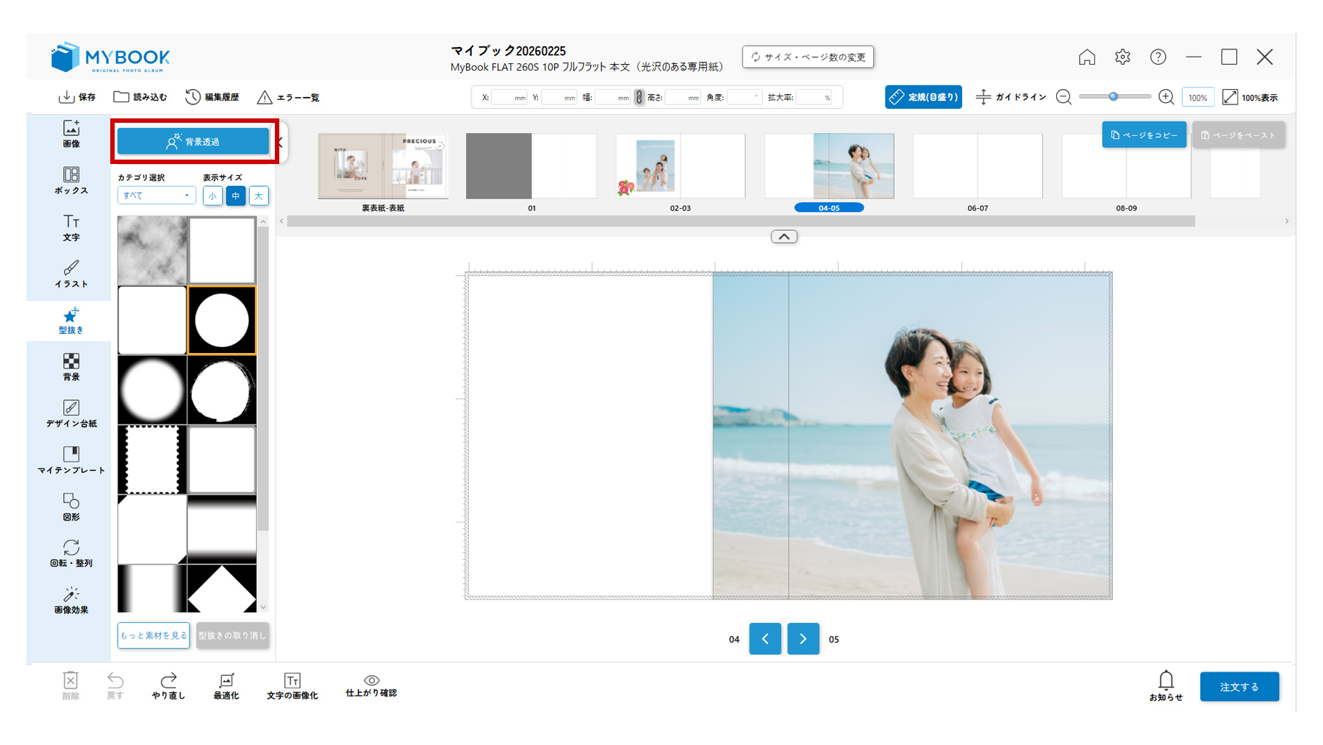Select page 01 thumbnail
Screen dimensions: 1323x745
click(x=531, y=166)
